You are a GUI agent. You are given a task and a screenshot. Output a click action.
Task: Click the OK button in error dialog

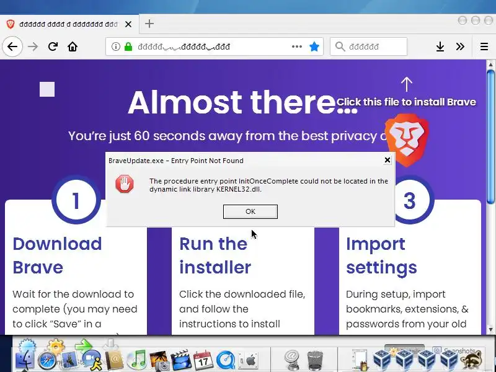tap(250, 211)
